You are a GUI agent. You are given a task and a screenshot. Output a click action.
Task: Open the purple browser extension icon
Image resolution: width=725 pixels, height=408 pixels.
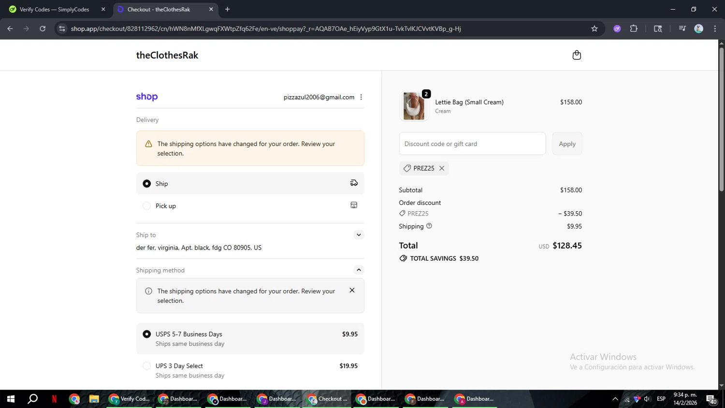coord(617,29)
